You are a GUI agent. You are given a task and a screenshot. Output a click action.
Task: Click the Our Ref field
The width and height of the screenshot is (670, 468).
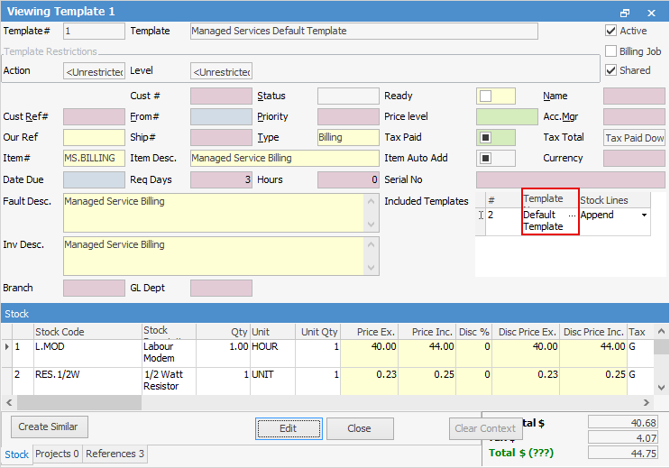(x=94, y=138)
